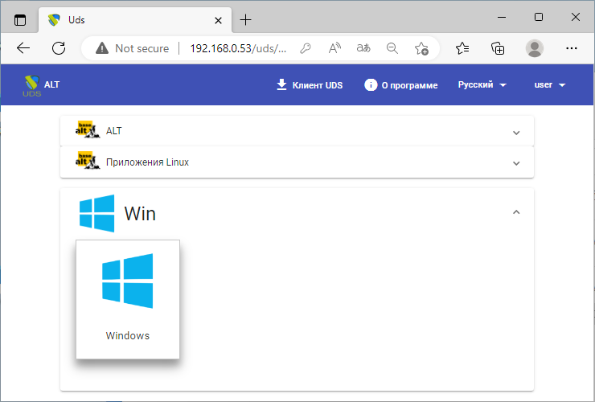Go back to the previous page
This screenshot has width=595, height=402.
23,48
